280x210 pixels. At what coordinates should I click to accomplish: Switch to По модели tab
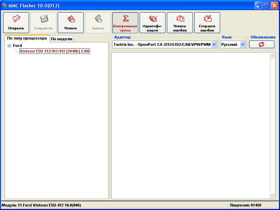[62, 39]
